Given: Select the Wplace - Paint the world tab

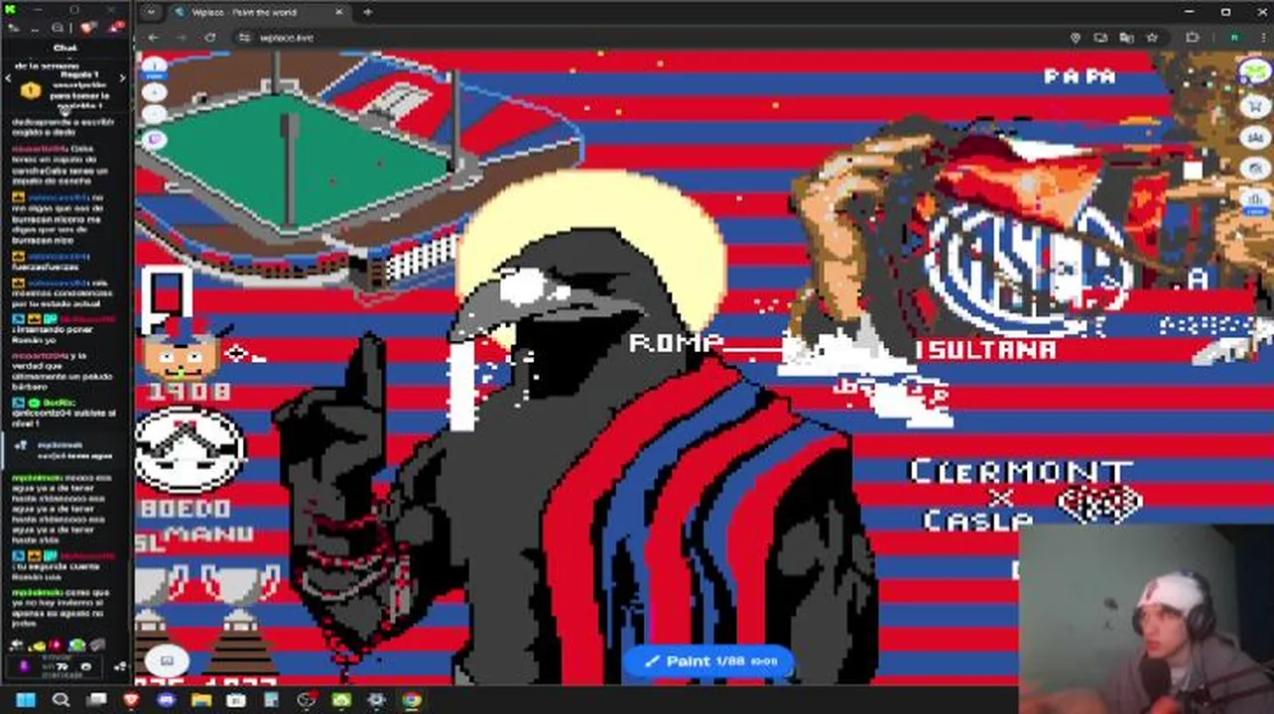Looking at the screenshot, I should point(258,13).
